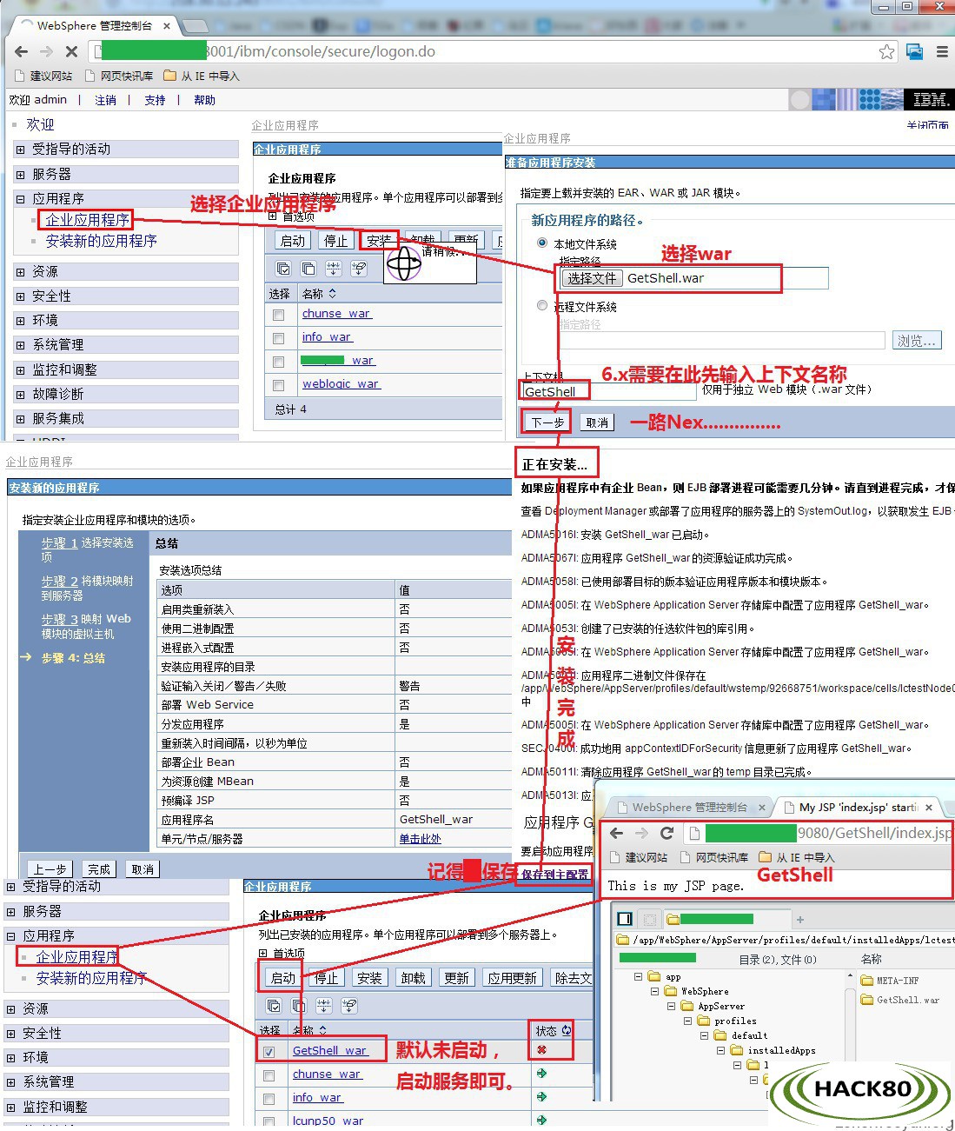
Task: Click context root field containing GetShell
Action: (x=608, y=392)
